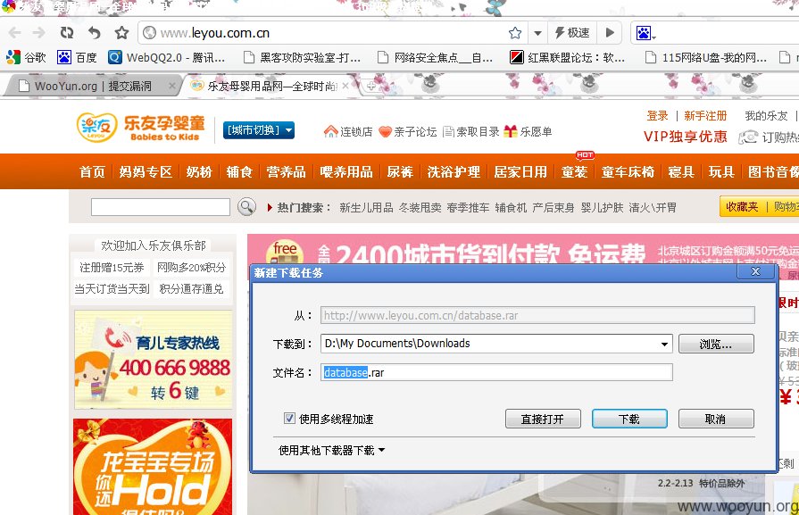Open the 红黑联盟论坛 bookmark
The width and height of the screenshot is (799, 515).
(x=568, y=57)
